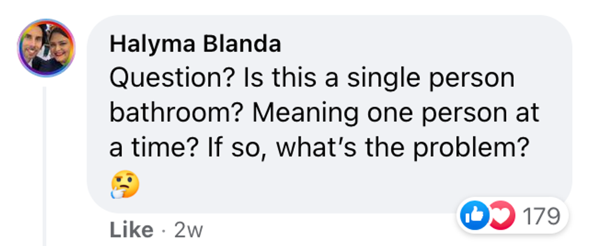Screen dimensions: 596x246
Task: Click the man's face in the profile photo
Action: click(x=34, y=44)
